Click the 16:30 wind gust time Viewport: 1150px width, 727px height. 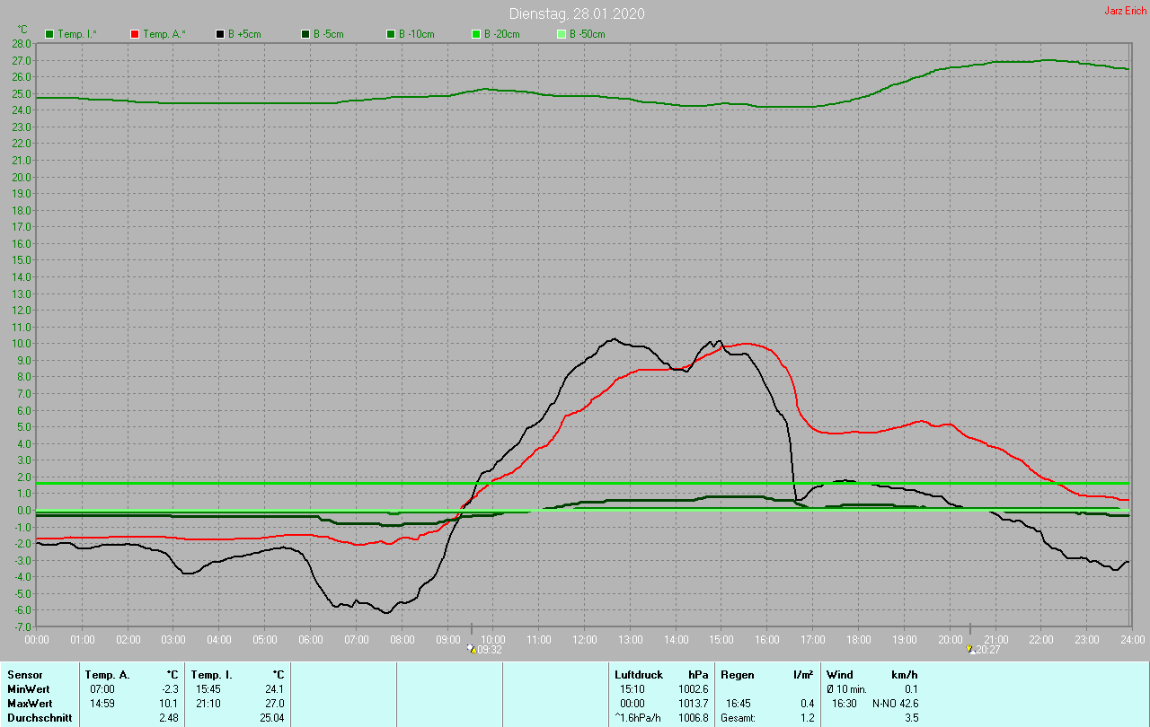coord(845,703)
